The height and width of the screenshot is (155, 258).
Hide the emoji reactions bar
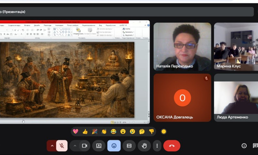pos(114,146)
